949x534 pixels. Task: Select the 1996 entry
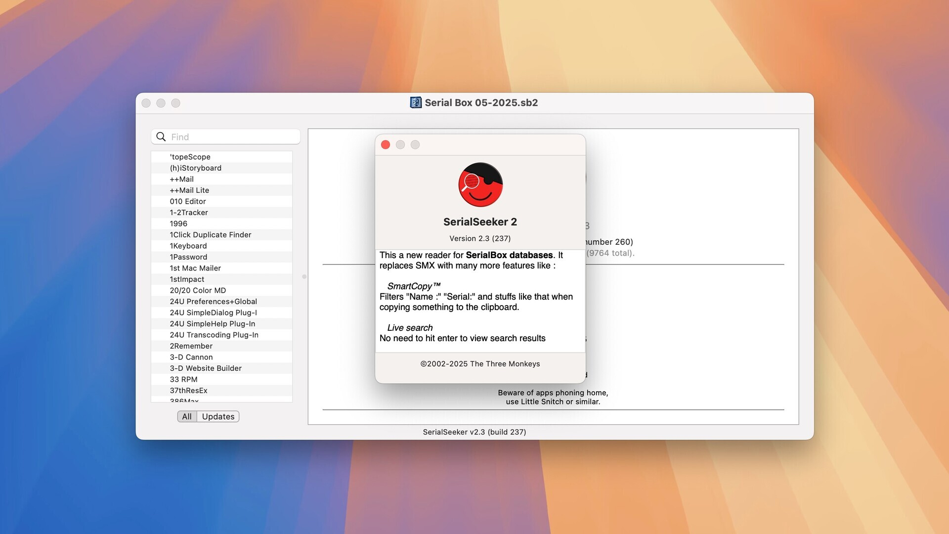coord(221,223)
